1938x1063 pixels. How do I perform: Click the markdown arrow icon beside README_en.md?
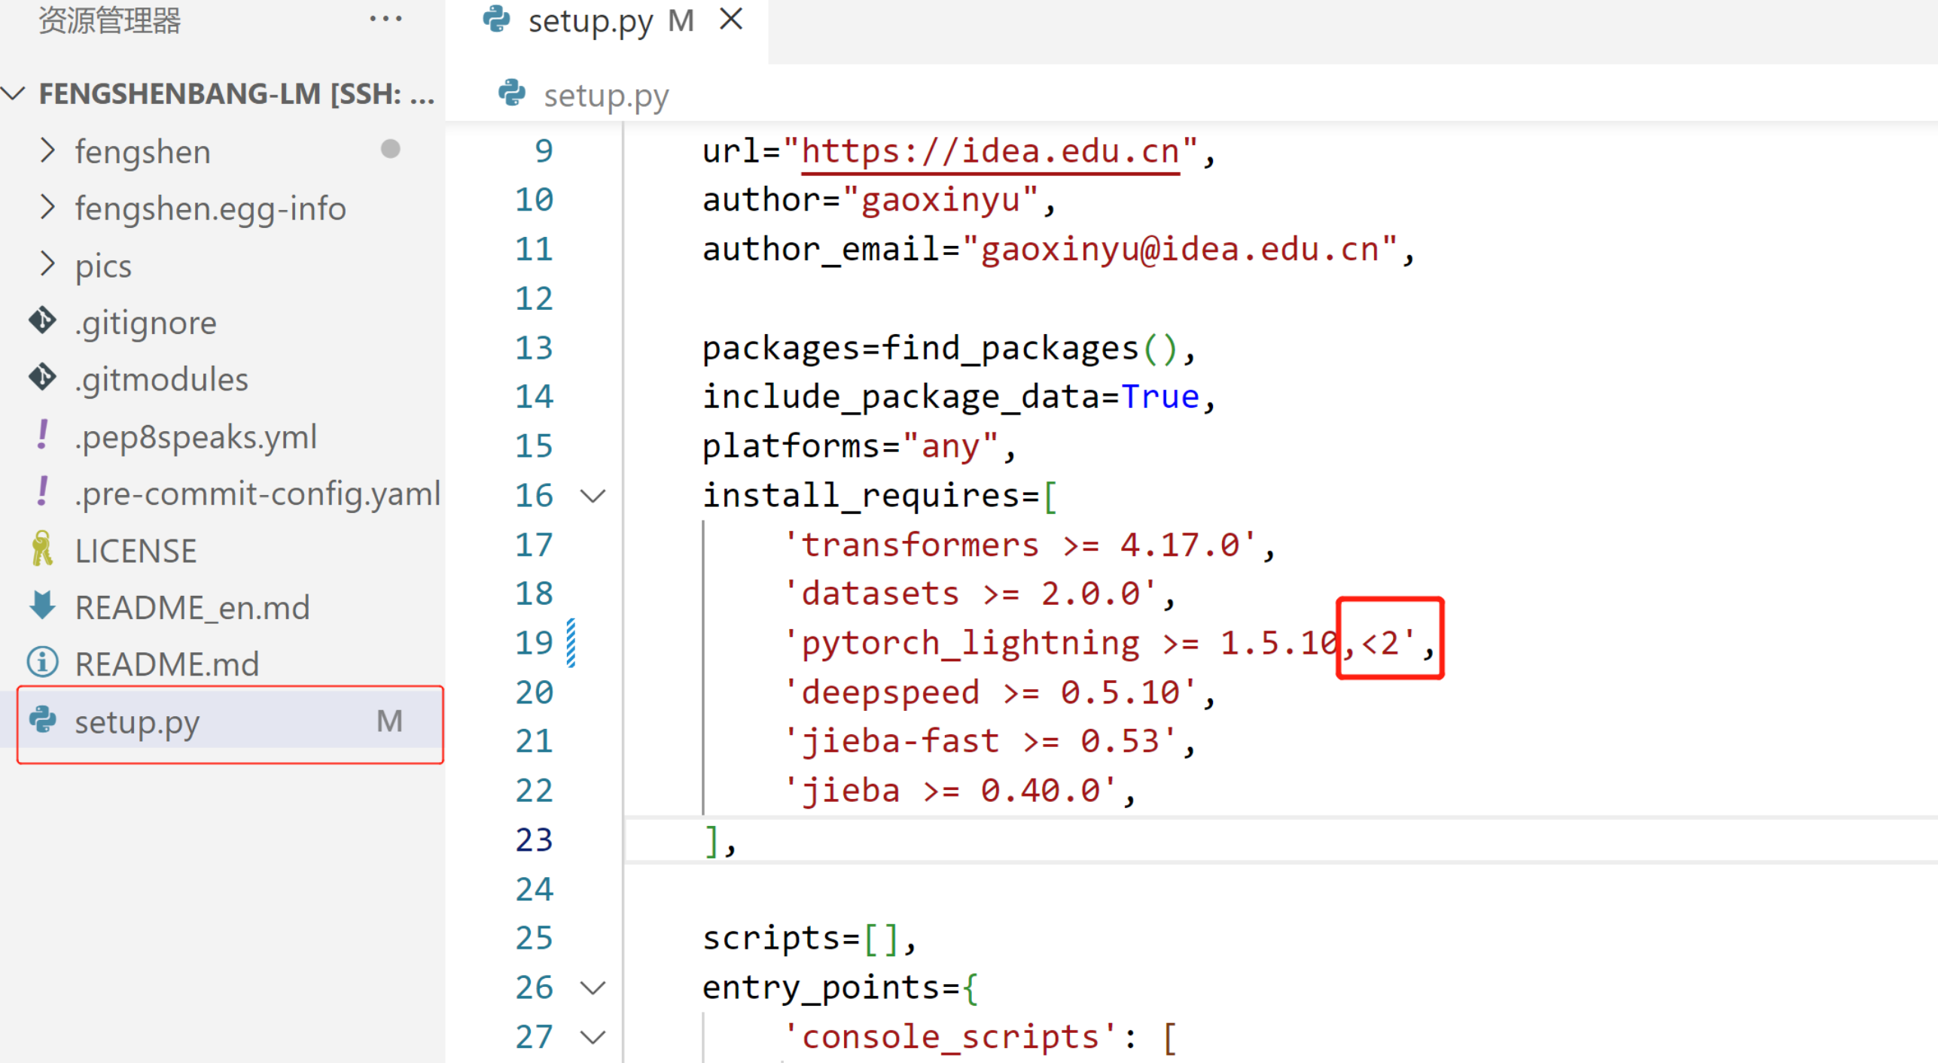coord(42,606)
